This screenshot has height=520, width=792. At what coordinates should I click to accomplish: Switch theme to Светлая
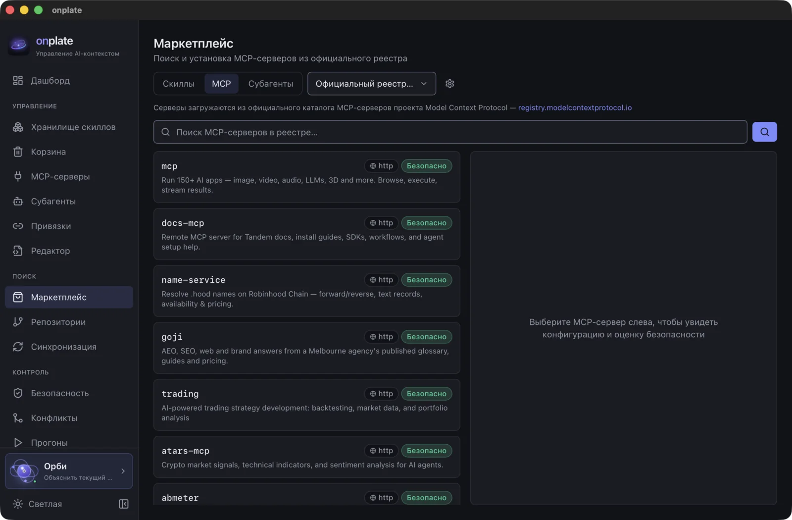point(45,504)
